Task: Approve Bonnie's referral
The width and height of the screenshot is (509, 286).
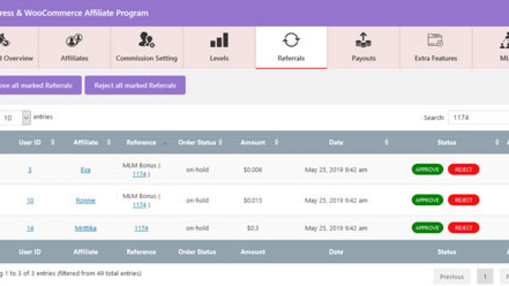Action: click(427, 200)
